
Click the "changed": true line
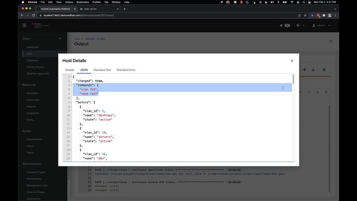(x=90, y=81)
